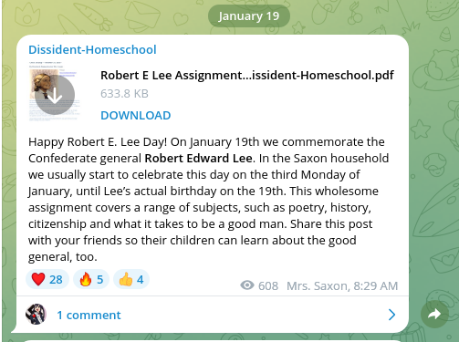Click the portrait in the PDF thumbnail

44,84
